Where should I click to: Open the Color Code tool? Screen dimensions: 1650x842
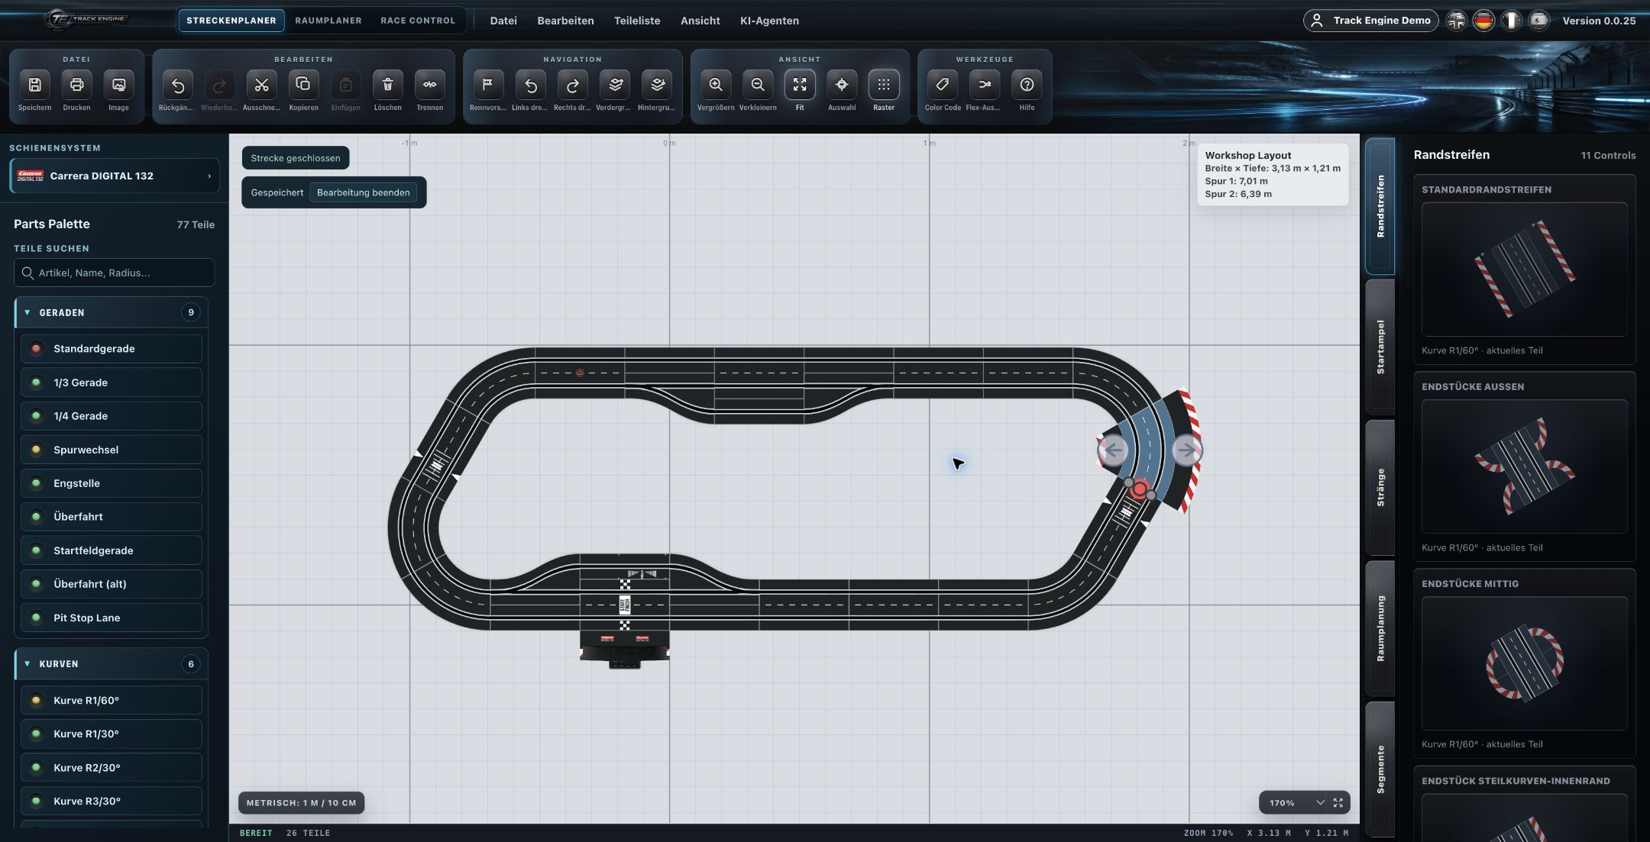tap(943, 85)
